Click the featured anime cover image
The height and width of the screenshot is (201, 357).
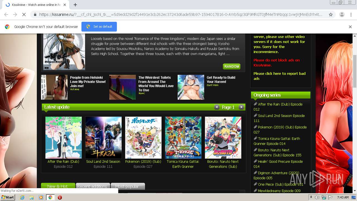64,52
